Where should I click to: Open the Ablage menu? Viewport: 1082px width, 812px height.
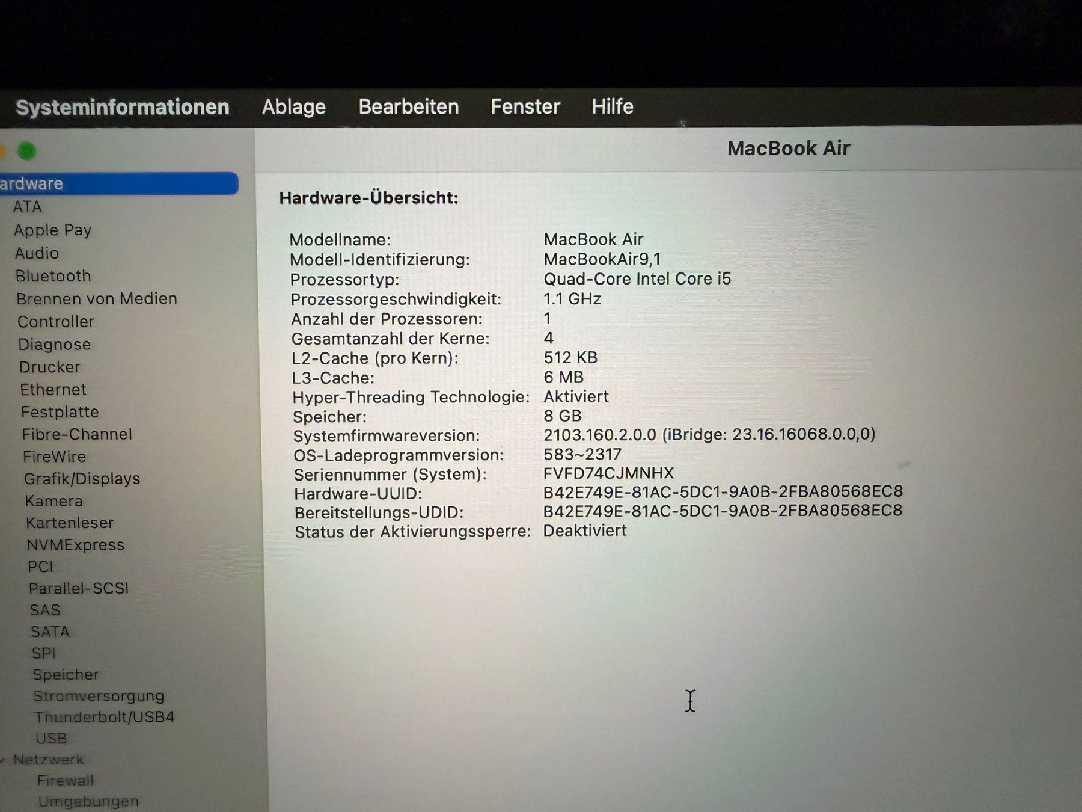pyautogui.click(x=294, y=107)
